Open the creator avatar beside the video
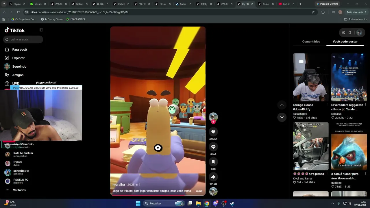This screenshot has width=370, height=208. tap(213, 117)
